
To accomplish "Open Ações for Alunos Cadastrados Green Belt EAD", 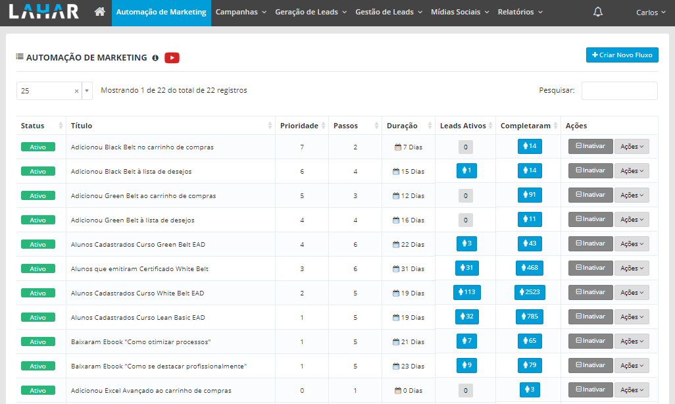I will point(632,243).
